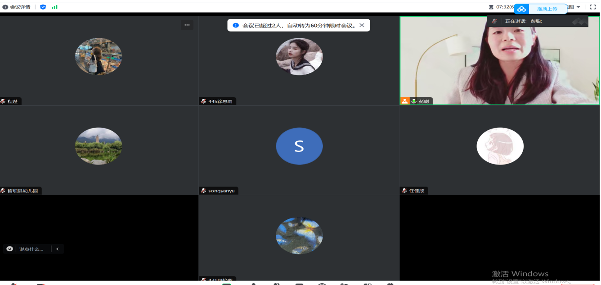The height and width of the screenshot is (285, 601).
Task: Open the view layout dropdown arrow
Action: 579,7
